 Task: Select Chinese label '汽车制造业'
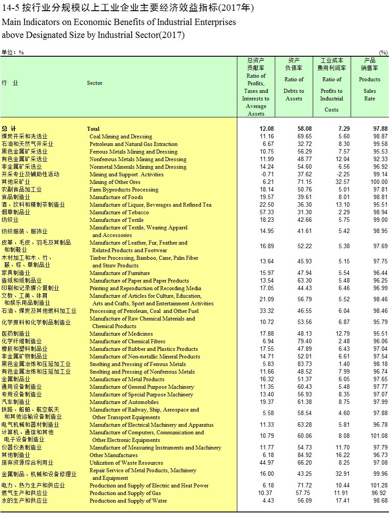coord(16,402)
